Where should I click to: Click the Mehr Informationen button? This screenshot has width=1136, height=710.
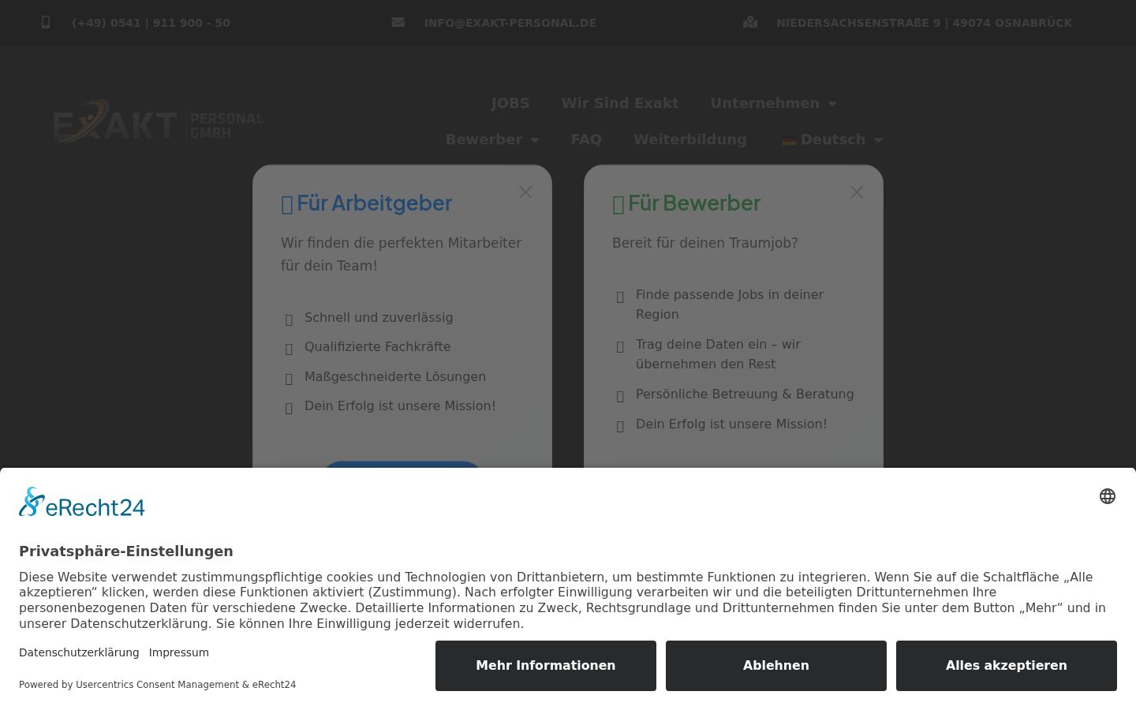tap(546, 666)
